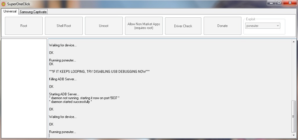The width and height of the screenshot is (298, 140).
Task: Click the log scrollbar down arrow
Action: pos(294,135)
